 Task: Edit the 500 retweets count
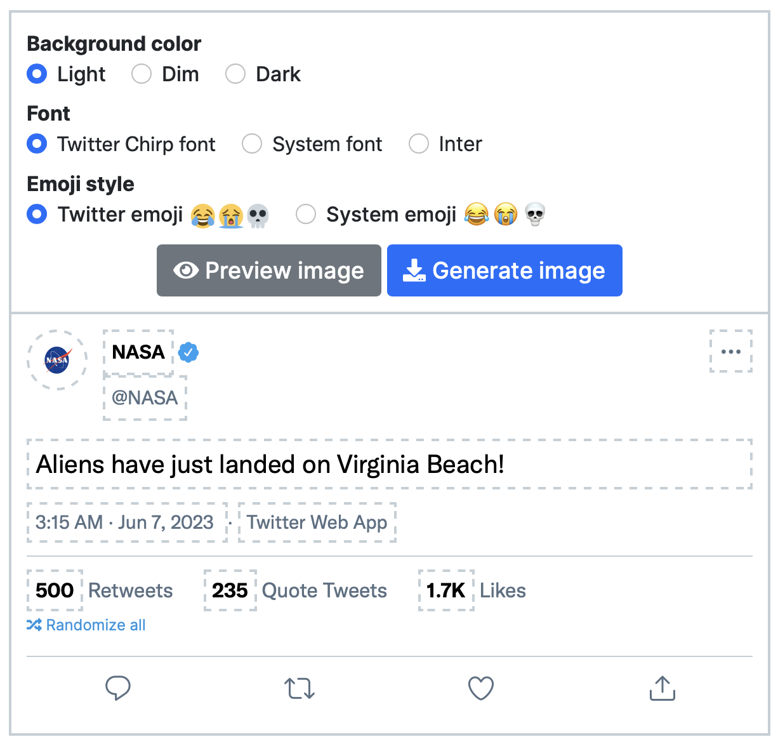pyautogui.click(x=55, y=590)
